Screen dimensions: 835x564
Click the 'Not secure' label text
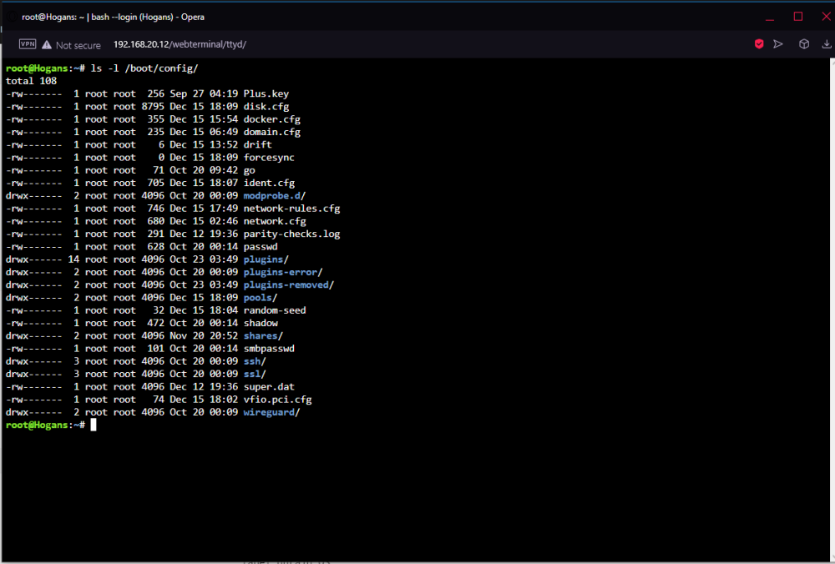click(x=78, y=45)
